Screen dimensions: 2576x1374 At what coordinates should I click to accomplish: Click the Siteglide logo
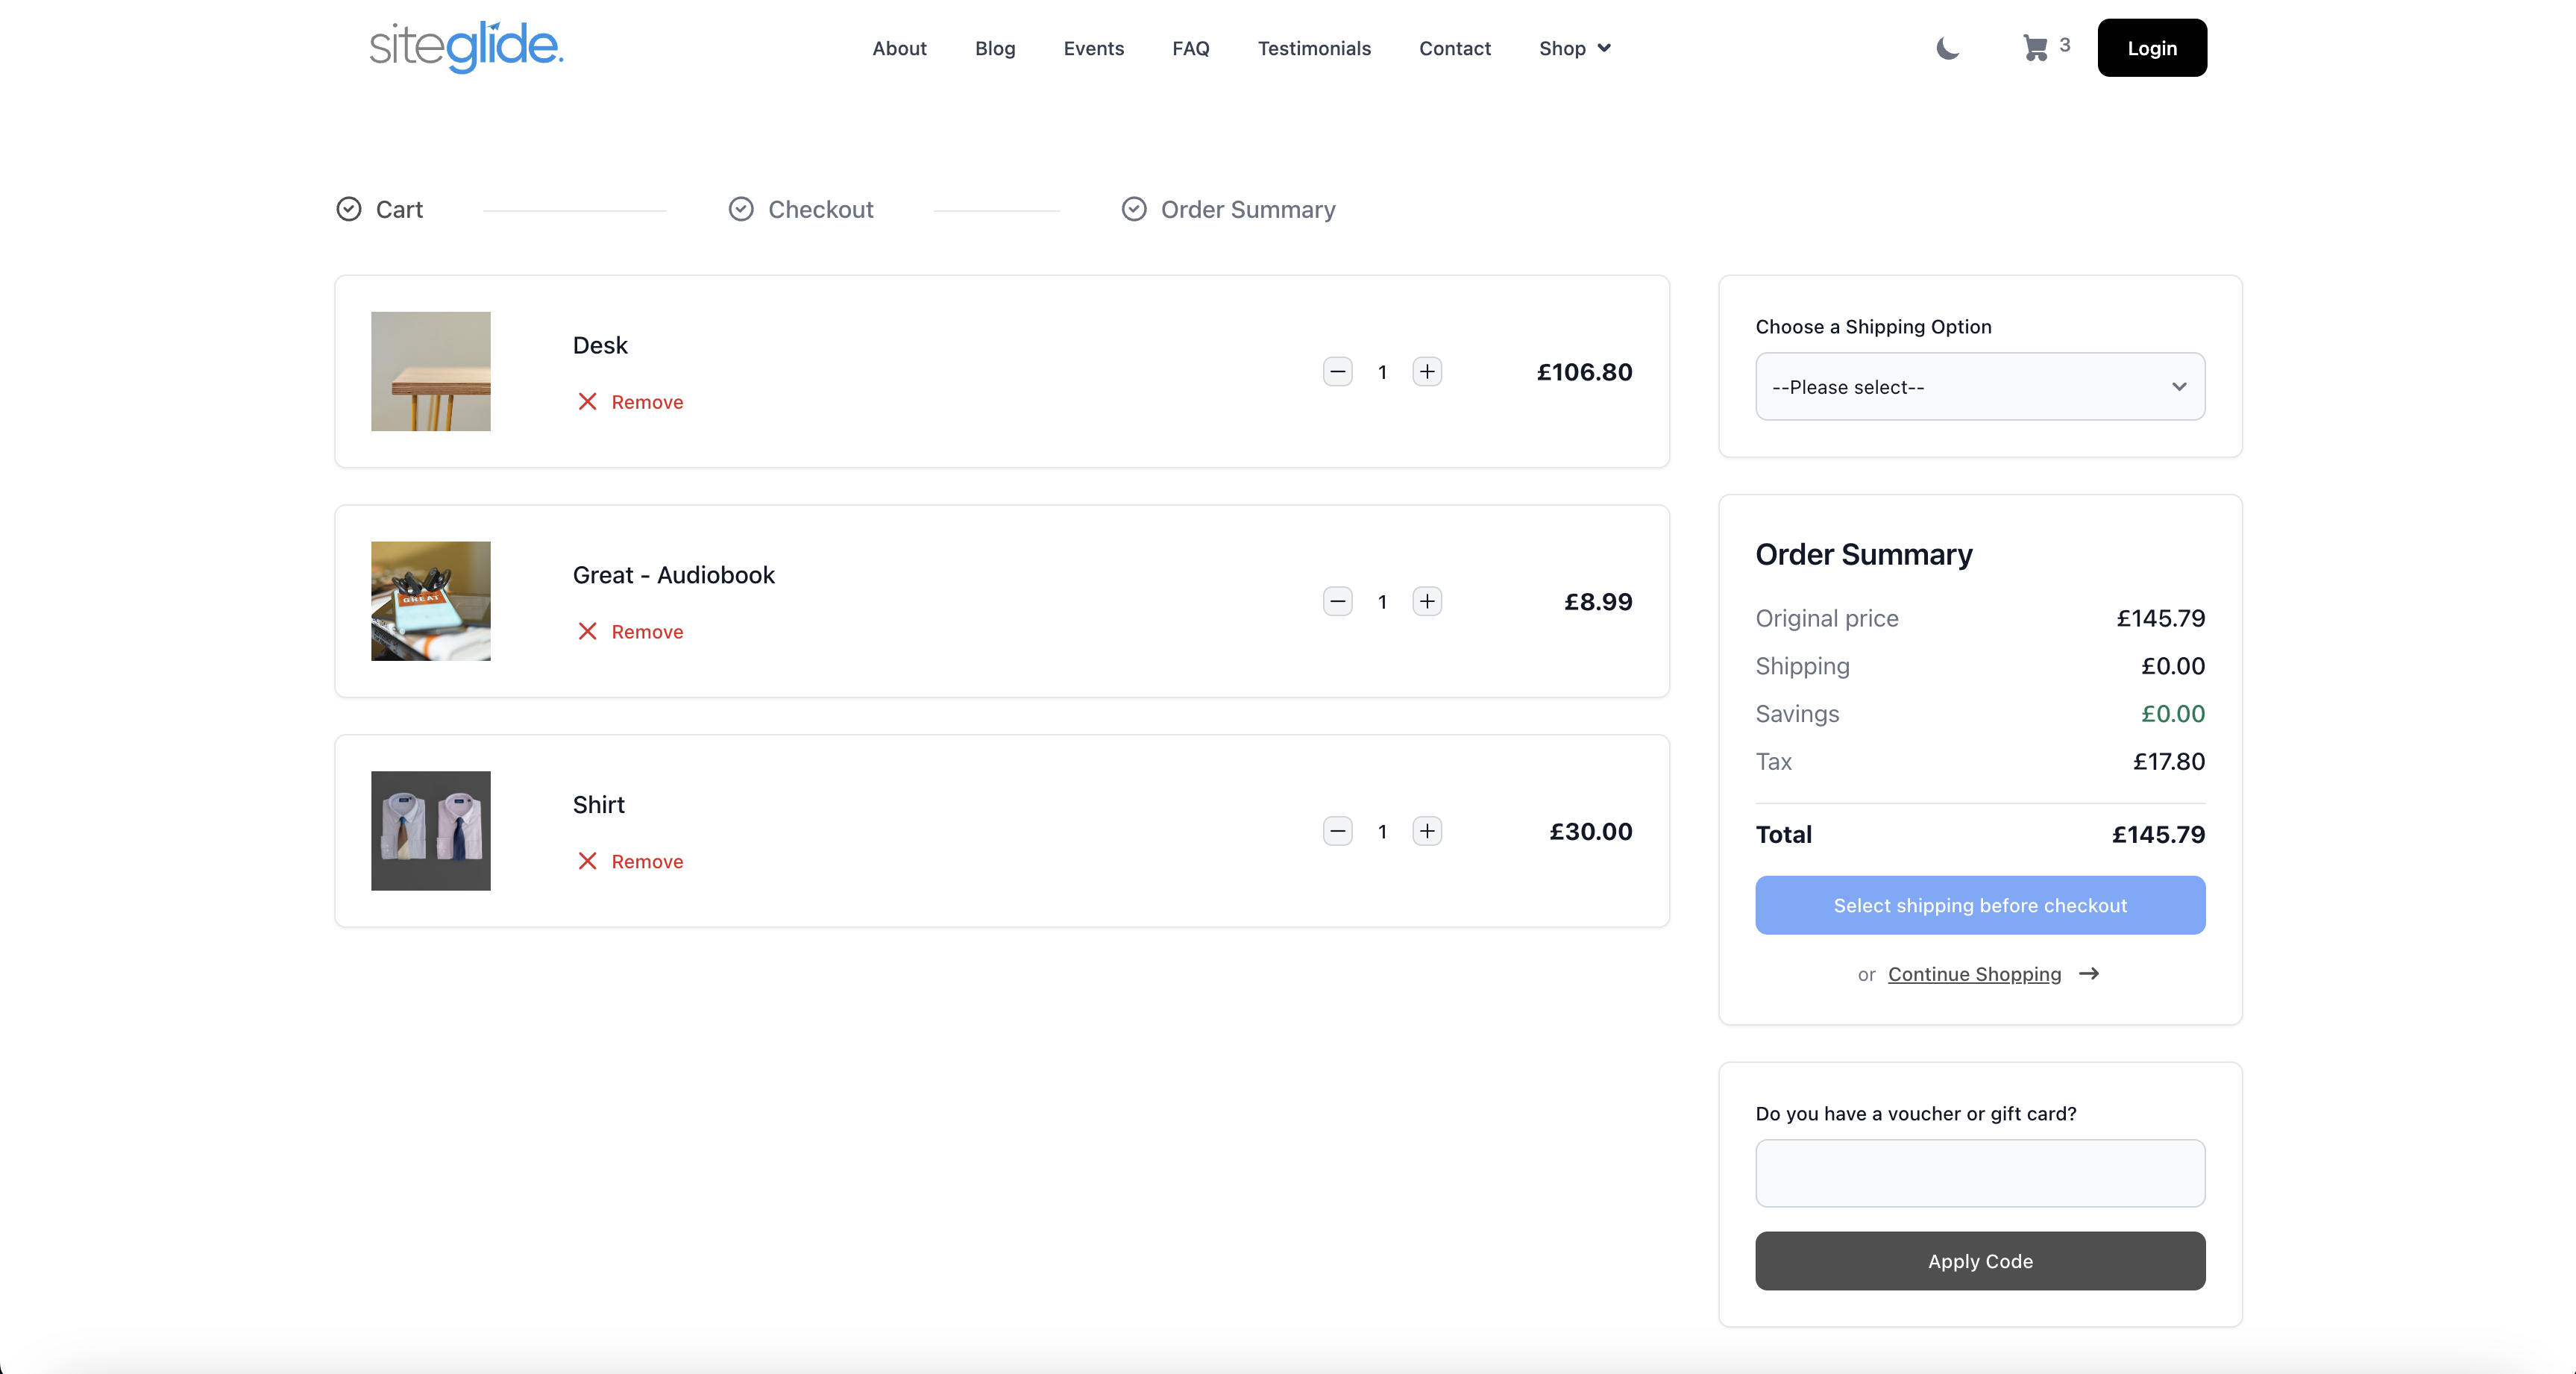pyautogui.click(x=466, y=47)
